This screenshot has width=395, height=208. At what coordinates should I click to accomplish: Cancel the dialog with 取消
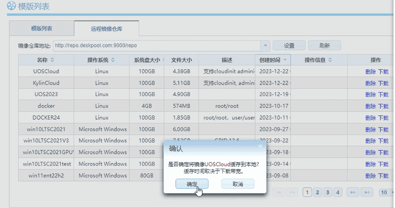tap(237, 184)
